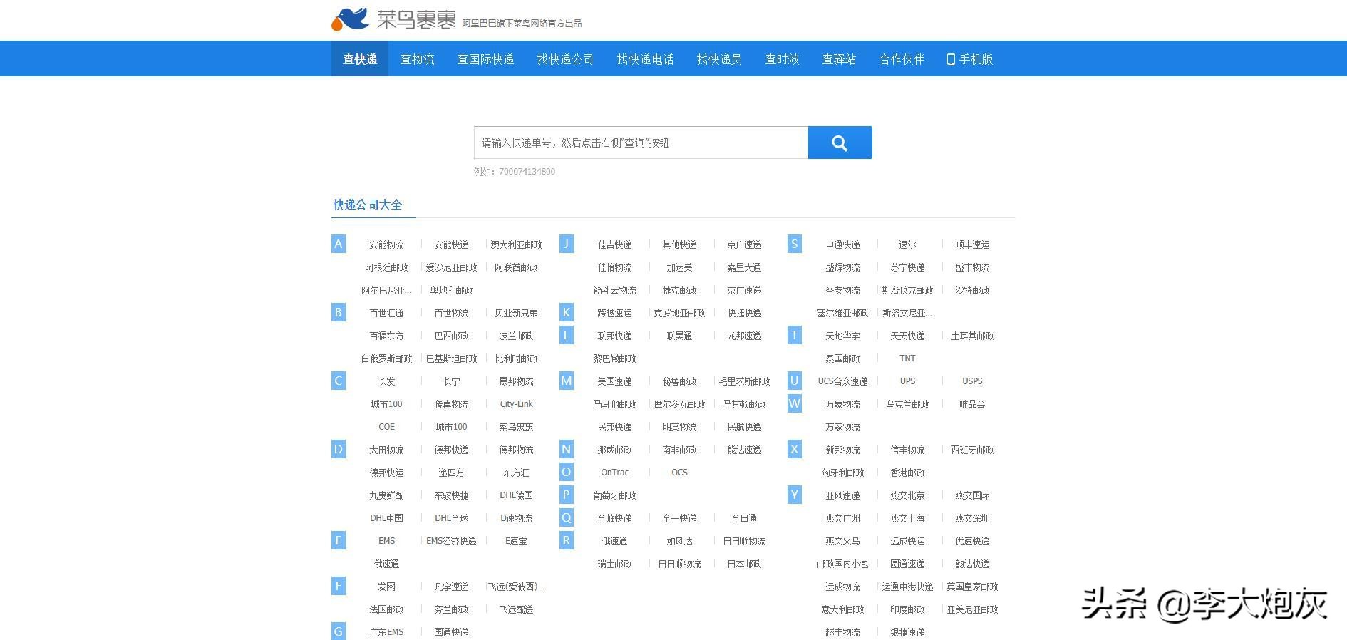
Task: Select letter Q index badge
Action: (x=567, y=518)
